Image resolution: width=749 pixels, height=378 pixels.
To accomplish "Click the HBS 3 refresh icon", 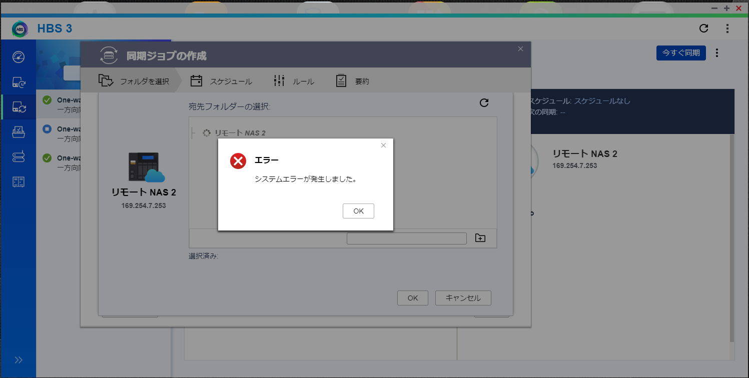I will tap(703, 28).
